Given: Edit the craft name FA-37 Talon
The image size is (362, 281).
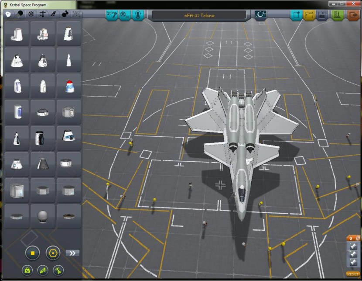Looking at the screenshot, I should 202,15.
